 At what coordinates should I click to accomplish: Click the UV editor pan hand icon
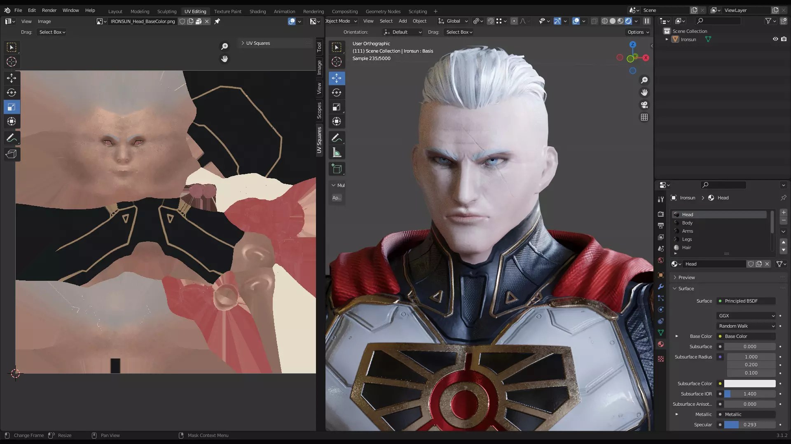coord(225,59)
